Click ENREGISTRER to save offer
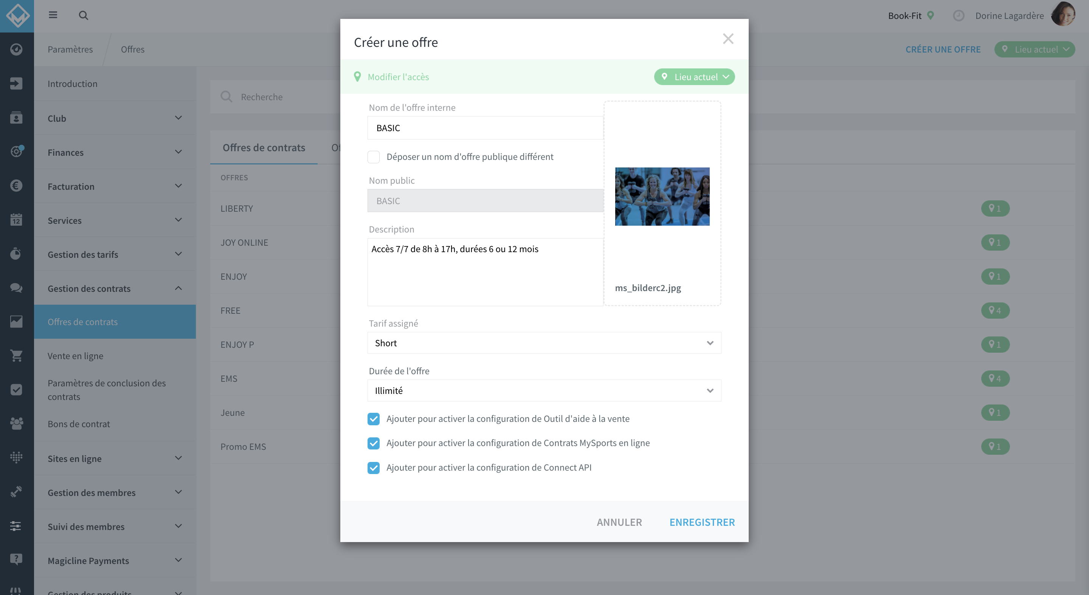The image size is (1089, 595). 702,522
